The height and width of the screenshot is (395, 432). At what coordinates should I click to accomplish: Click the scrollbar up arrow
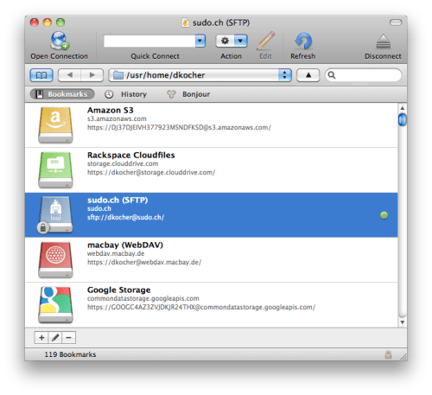(x=403, y=108)
